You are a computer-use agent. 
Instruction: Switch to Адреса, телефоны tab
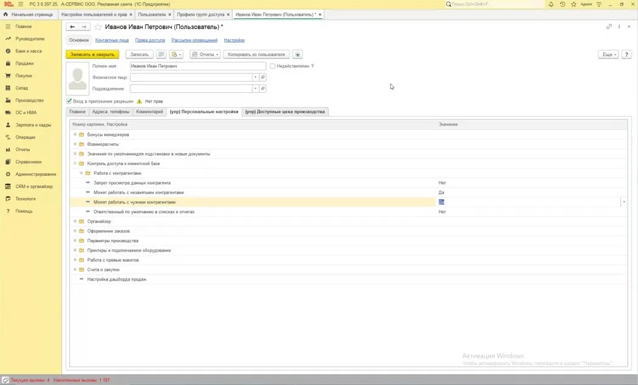coord(111,112)
